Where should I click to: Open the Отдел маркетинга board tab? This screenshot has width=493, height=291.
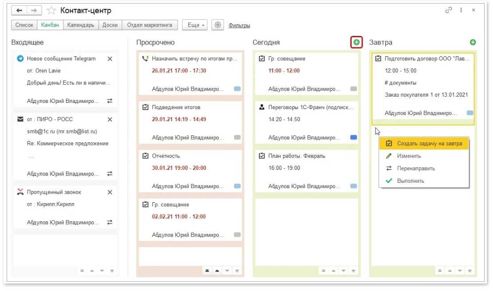coord(149,25)
